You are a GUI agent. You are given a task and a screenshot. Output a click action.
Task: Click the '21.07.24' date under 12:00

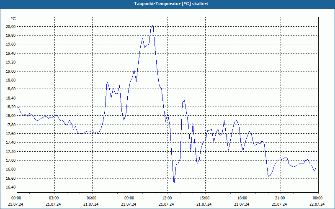tap(166, 204)
